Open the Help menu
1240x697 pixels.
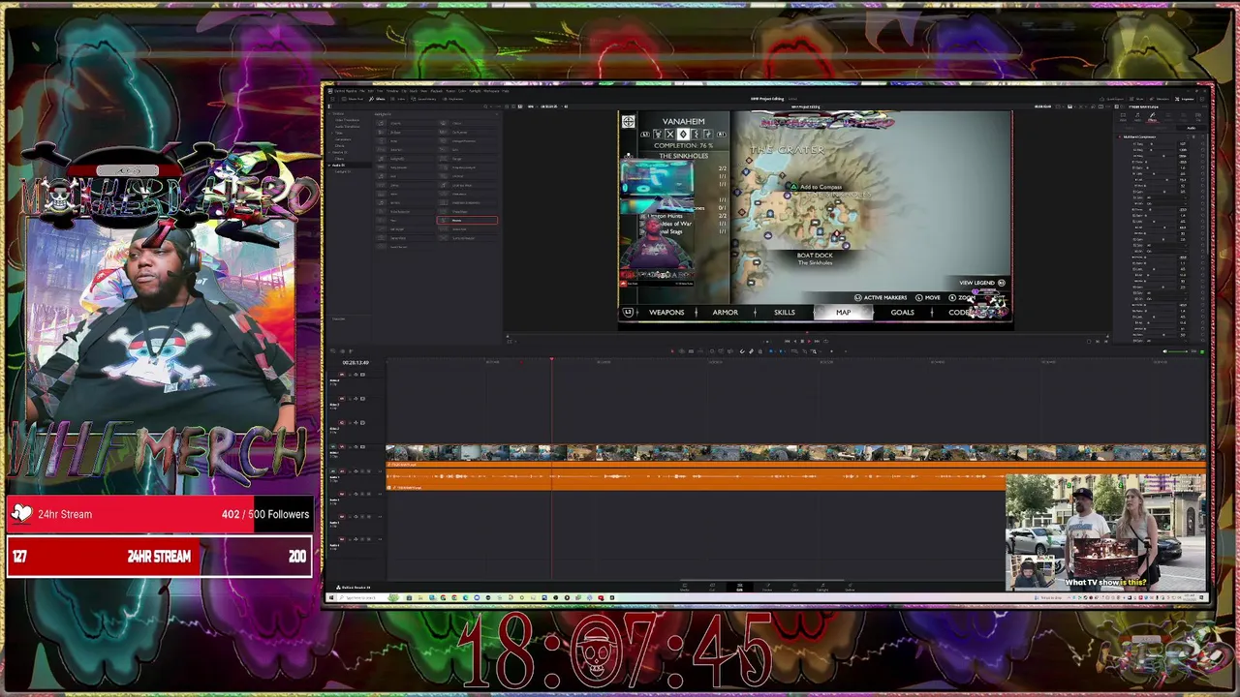pyautogui.click(x=506, y=91)
